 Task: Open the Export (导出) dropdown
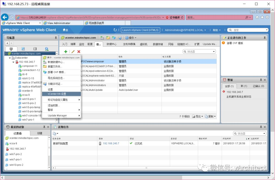pyautogui.click(x=198, y=116)
